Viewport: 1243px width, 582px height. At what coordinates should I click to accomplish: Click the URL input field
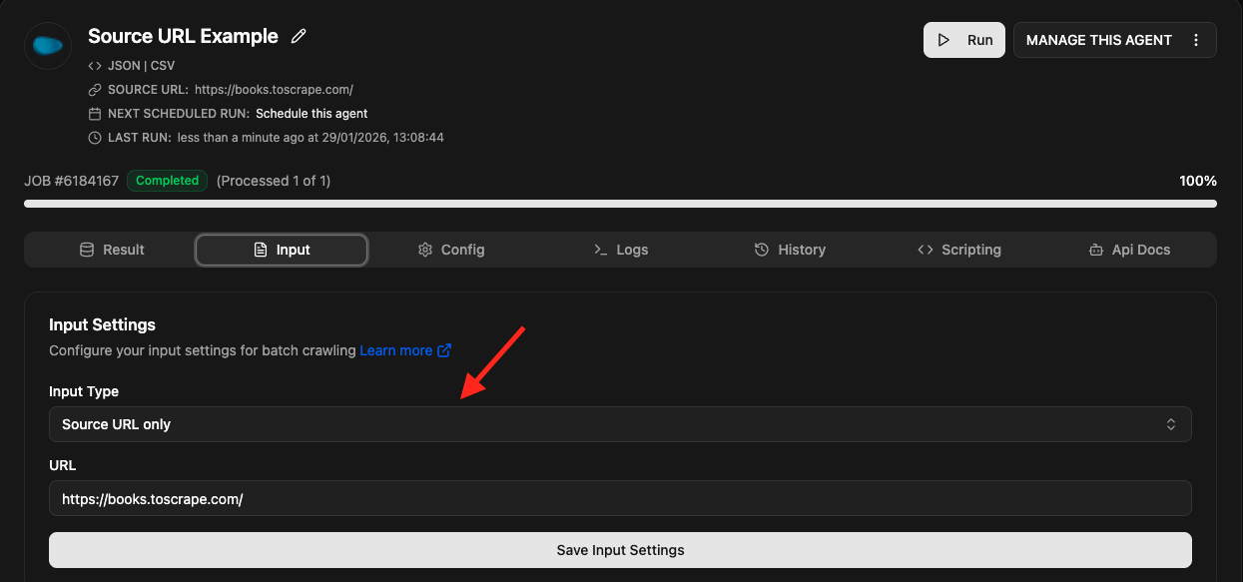(x=619, y=498)
